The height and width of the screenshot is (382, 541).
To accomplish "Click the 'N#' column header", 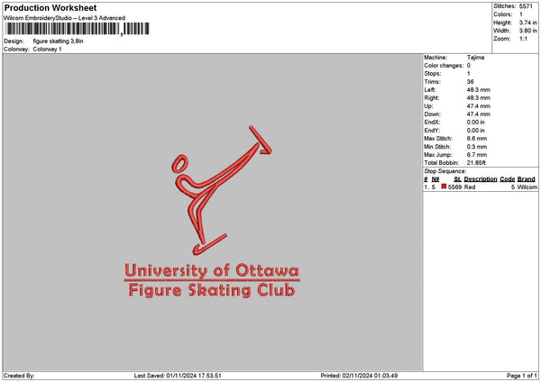I will [x=436, y=179].
